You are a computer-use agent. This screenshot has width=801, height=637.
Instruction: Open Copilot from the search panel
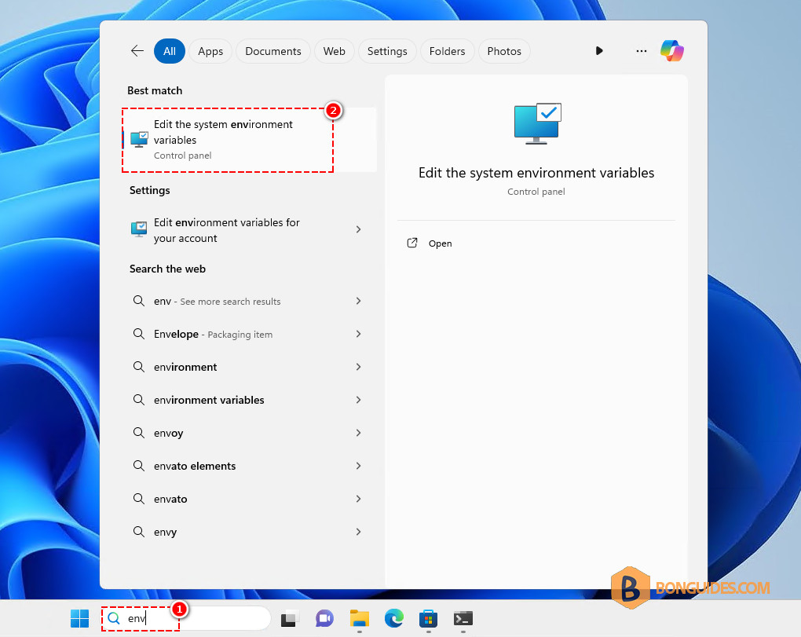[671, 50]
